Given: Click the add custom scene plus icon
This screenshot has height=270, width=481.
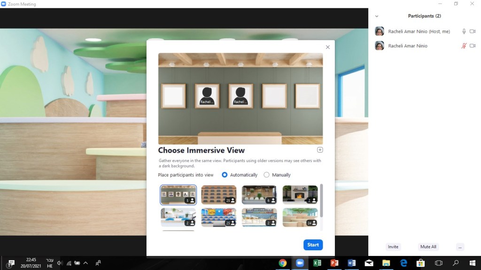Looking at the screenshot, I should (x=320, y=150).
